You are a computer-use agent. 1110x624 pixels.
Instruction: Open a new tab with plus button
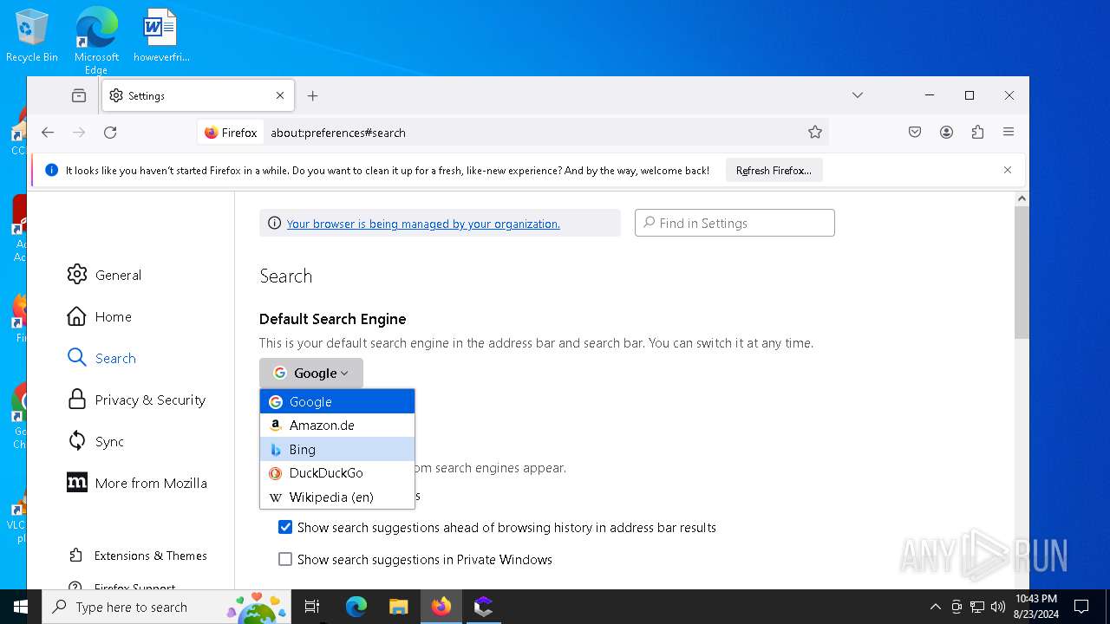pyautogui.click(x=313, y=95)
